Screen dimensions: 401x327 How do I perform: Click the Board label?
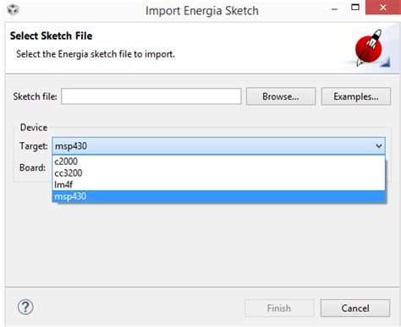tap(32, 167)
